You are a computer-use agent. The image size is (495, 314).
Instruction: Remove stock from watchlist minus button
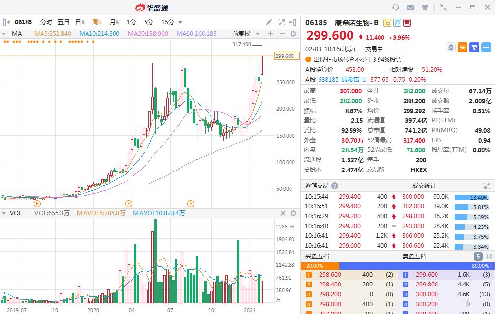tap(486, 47)
